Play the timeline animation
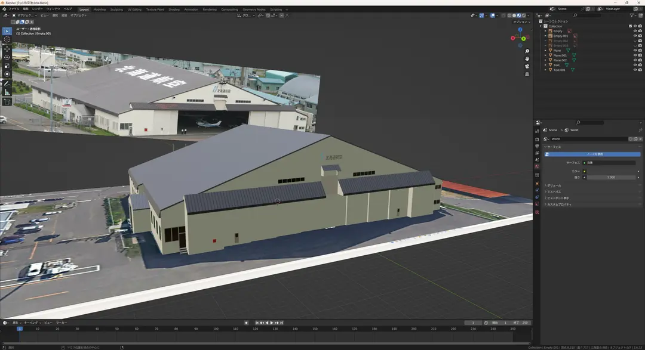The height and width of the screenshot is (350, 645). [272, 323]
